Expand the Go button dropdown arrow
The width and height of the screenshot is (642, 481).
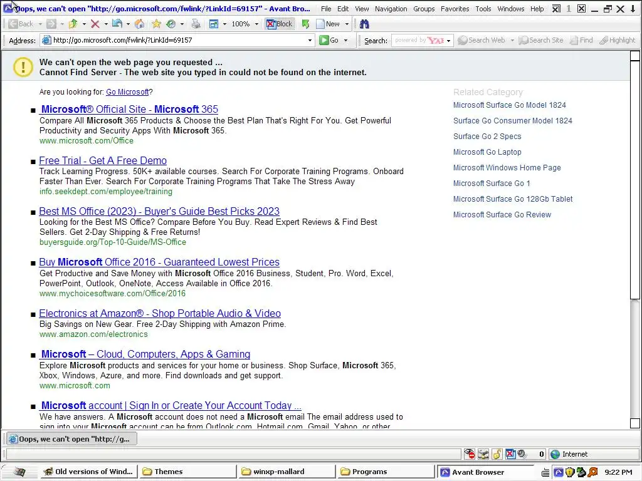pos(345,40)
